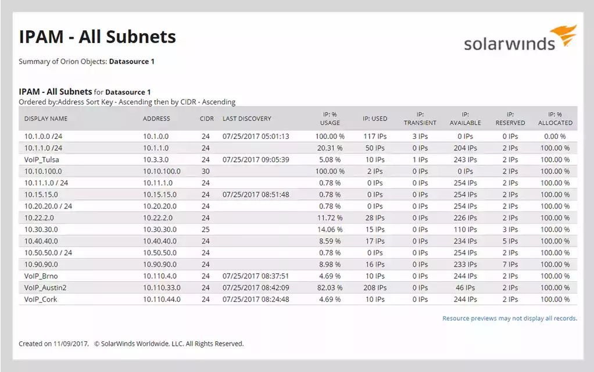
Task: Click the CIDR column header
Action: 207,119
